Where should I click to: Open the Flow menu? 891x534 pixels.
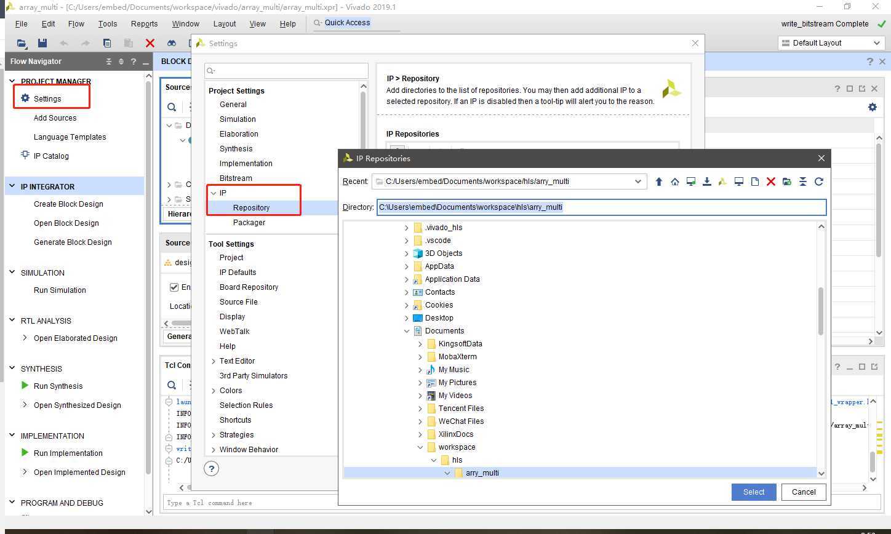[76, 24]
